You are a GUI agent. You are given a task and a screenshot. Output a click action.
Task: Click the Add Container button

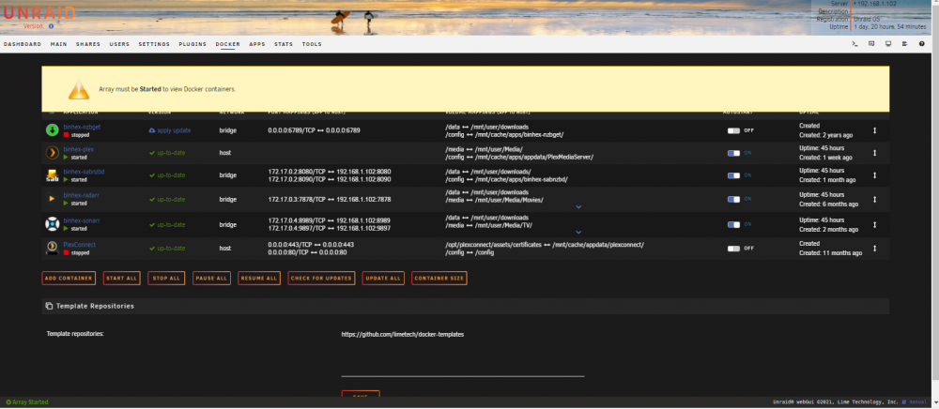point(69,278)
